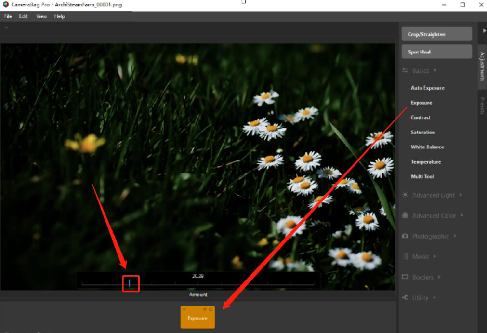Click the Exposure amount slider handle
The image size is (487, 333).
[129, 283]
